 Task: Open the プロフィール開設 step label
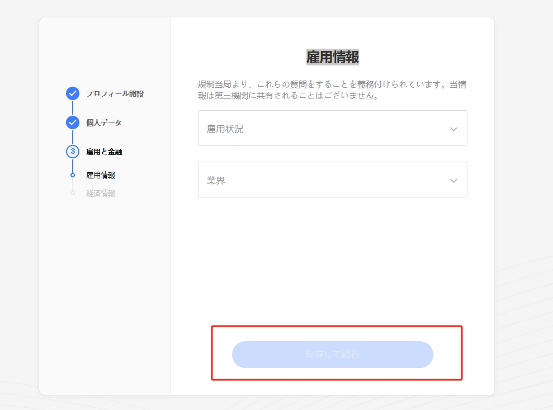(115, 94)
